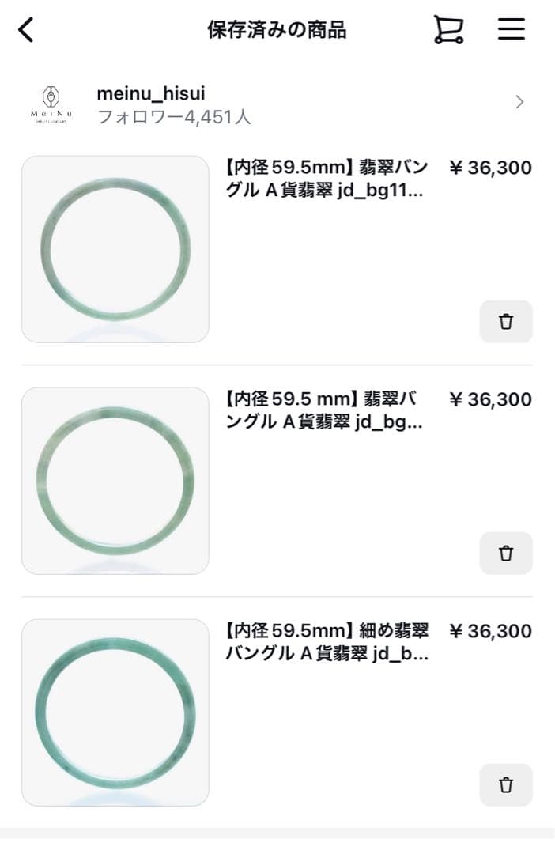
Task: Open navigation menu from top right
Action: [x=512, y=28]
